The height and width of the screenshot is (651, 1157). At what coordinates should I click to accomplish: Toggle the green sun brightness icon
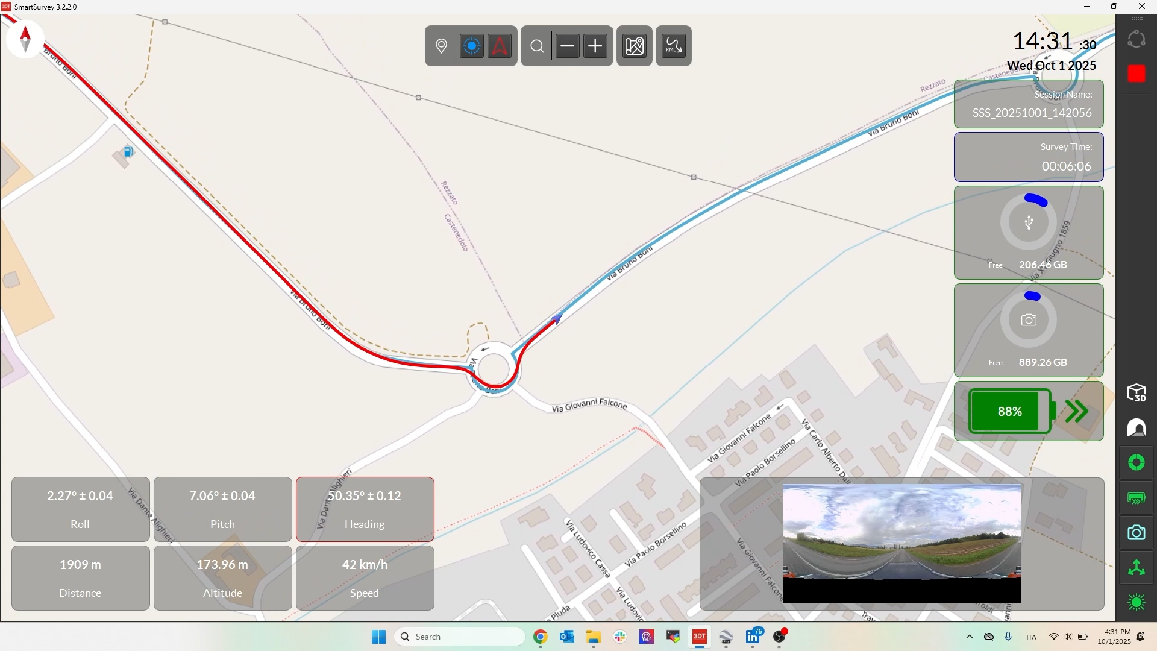click(x=1137, y=603)
